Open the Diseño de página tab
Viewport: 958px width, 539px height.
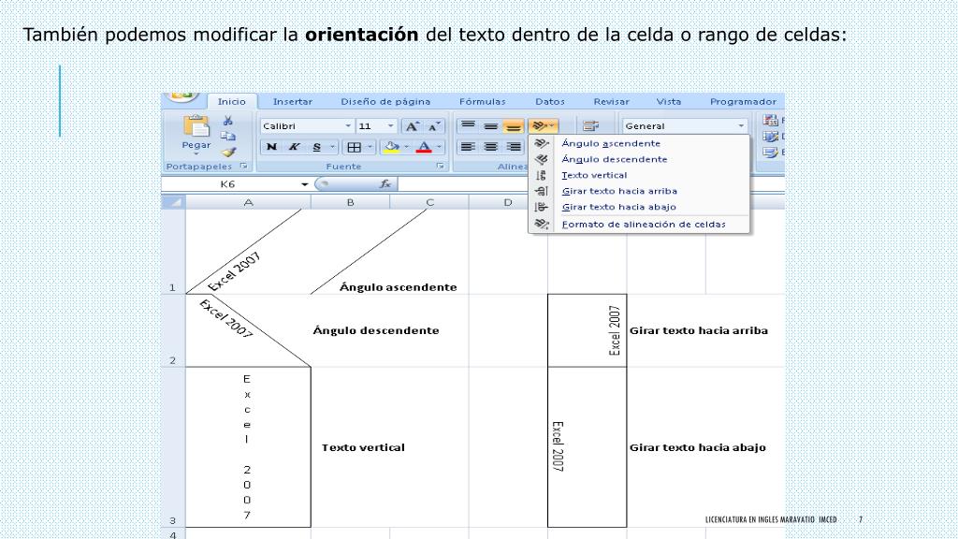pos(385,101)
